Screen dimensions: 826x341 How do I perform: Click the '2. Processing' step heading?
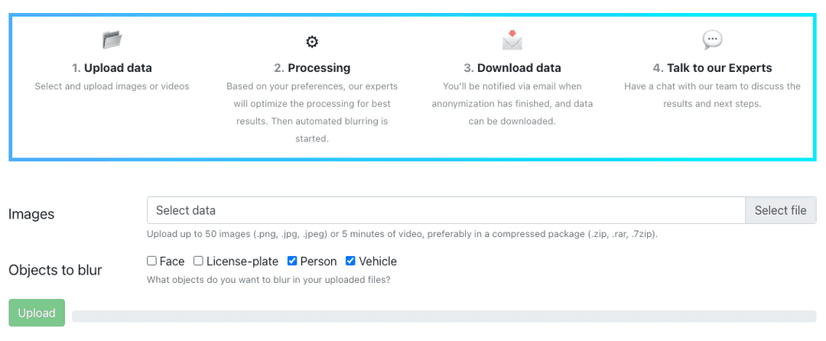click(x=312, y=68)
